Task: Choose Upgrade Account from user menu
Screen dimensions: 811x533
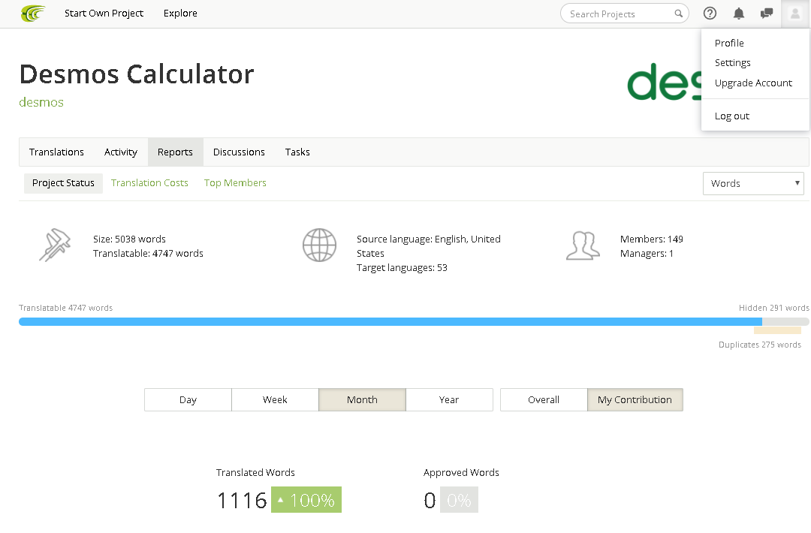Action: pos(753,83)
